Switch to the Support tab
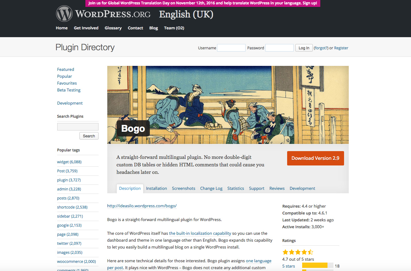411x271 pixels. point(256,188)
